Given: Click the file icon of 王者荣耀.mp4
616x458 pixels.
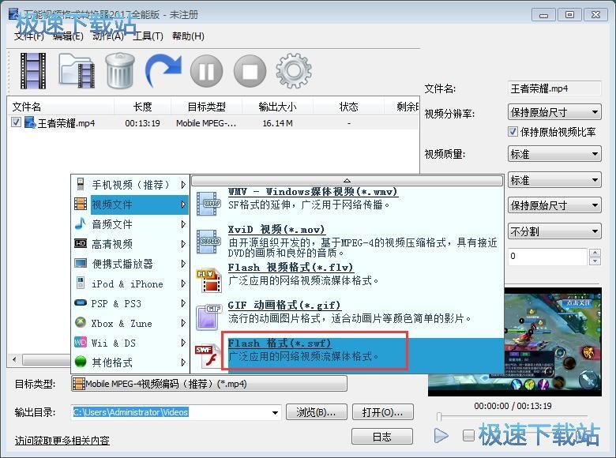Looking at the screenshot, I should (30, 122).
